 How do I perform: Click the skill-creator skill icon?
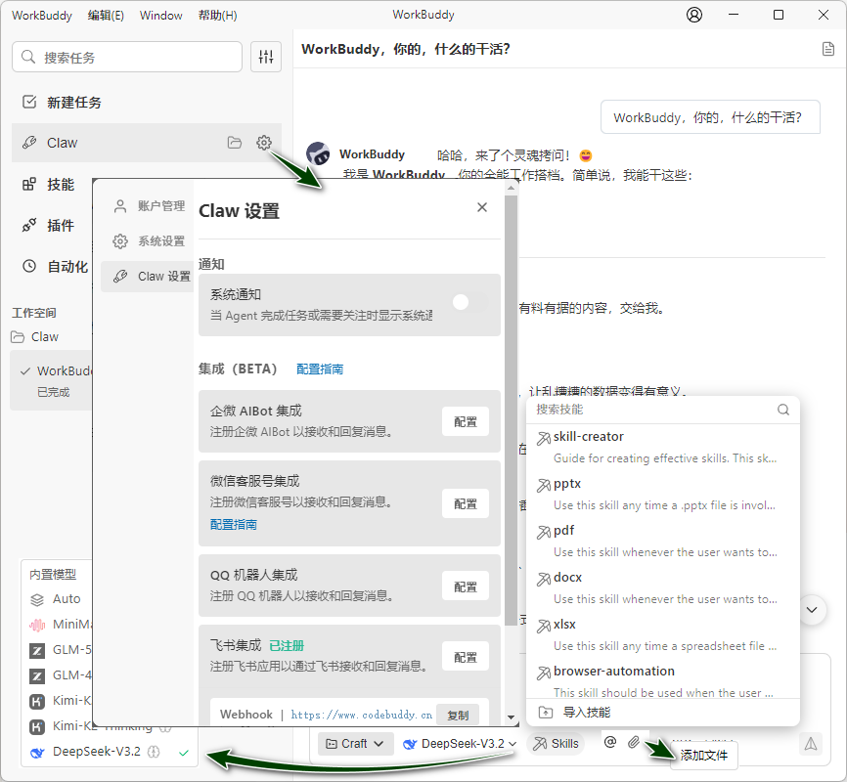[544, 438]
